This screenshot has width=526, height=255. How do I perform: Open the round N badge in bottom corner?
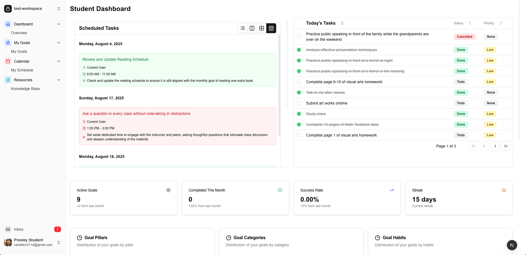pos(512,245)
